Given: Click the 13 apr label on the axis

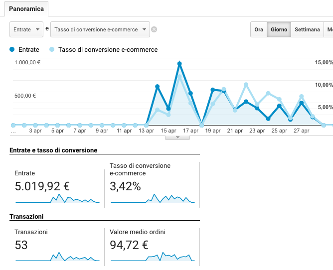Looking at the screenshot, I should 147,131.
